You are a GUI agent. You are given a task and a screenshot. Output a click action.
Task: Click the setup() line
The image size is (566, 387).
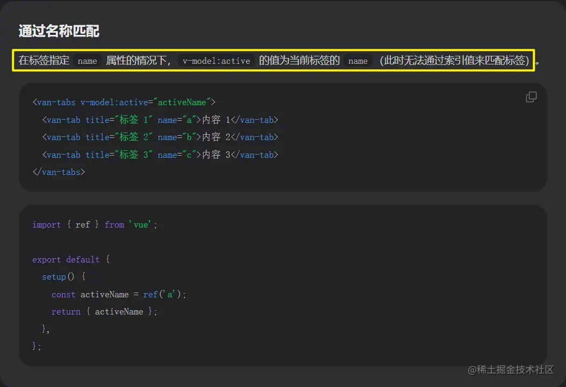[x=64, y=277]
